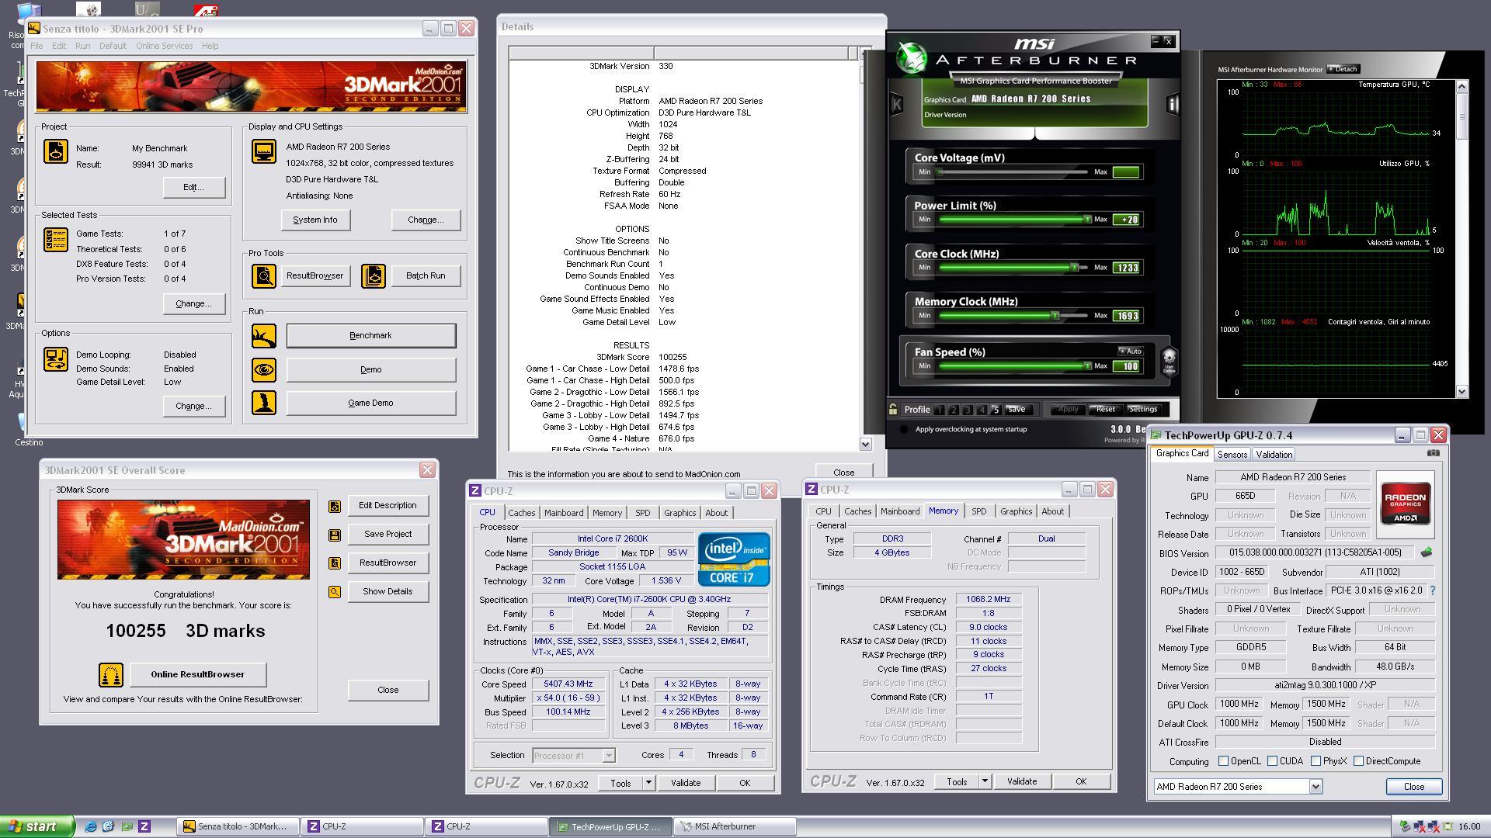Open Tools dropdown arrow in CPU-Z CPU window

tap(648, 783)
